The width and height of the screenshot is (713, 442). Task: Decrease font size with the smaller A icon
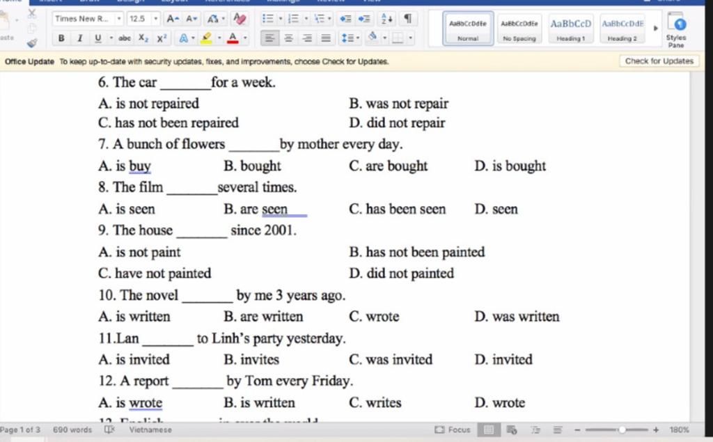192,19
